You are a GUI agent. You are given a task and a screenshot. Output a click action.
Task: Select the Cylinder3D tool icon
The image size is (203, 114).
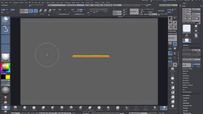click(x=196, y=36)
